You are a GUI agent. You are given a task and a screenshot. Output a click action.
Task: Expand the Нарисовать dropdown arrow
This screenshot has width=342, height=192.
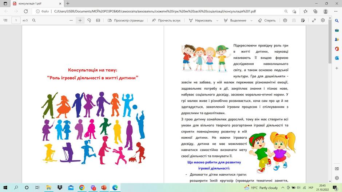click(x=217, y=20)
